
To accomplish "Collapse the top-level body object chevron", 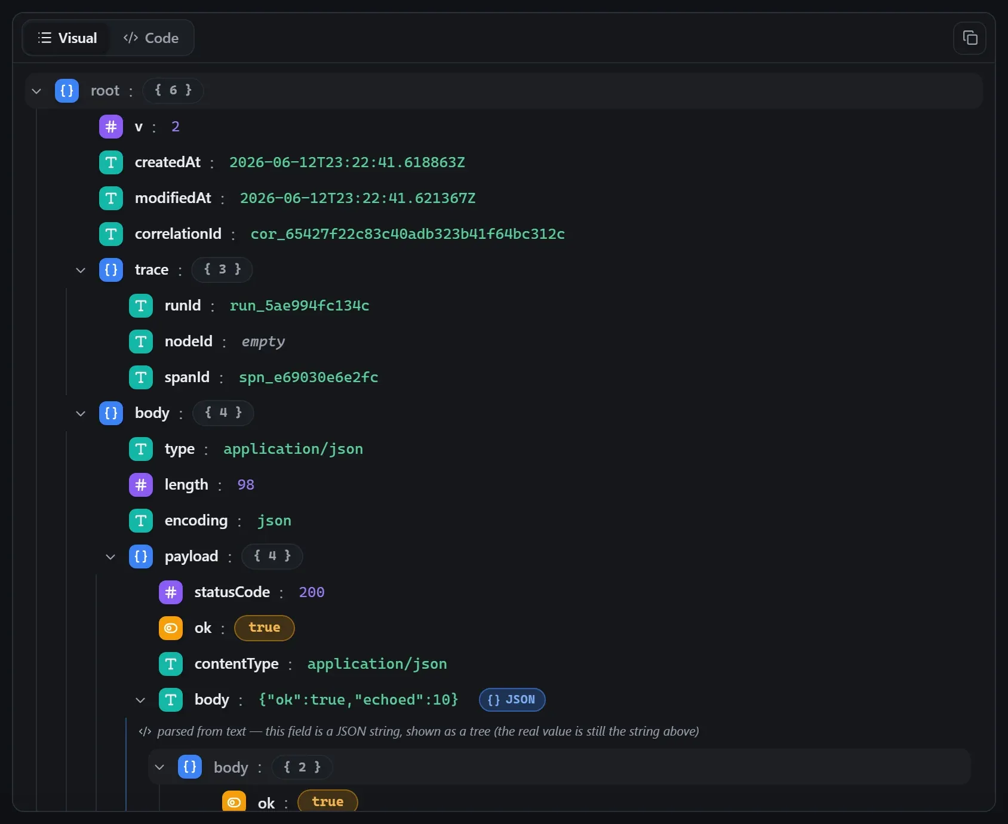I will 81,413.
